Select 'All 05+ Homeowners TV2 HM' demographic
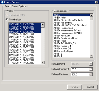 71,33
